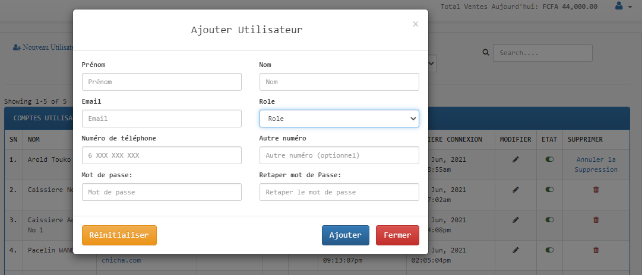Expand the dropdown partly hidden behind the modal

point(433,63)
